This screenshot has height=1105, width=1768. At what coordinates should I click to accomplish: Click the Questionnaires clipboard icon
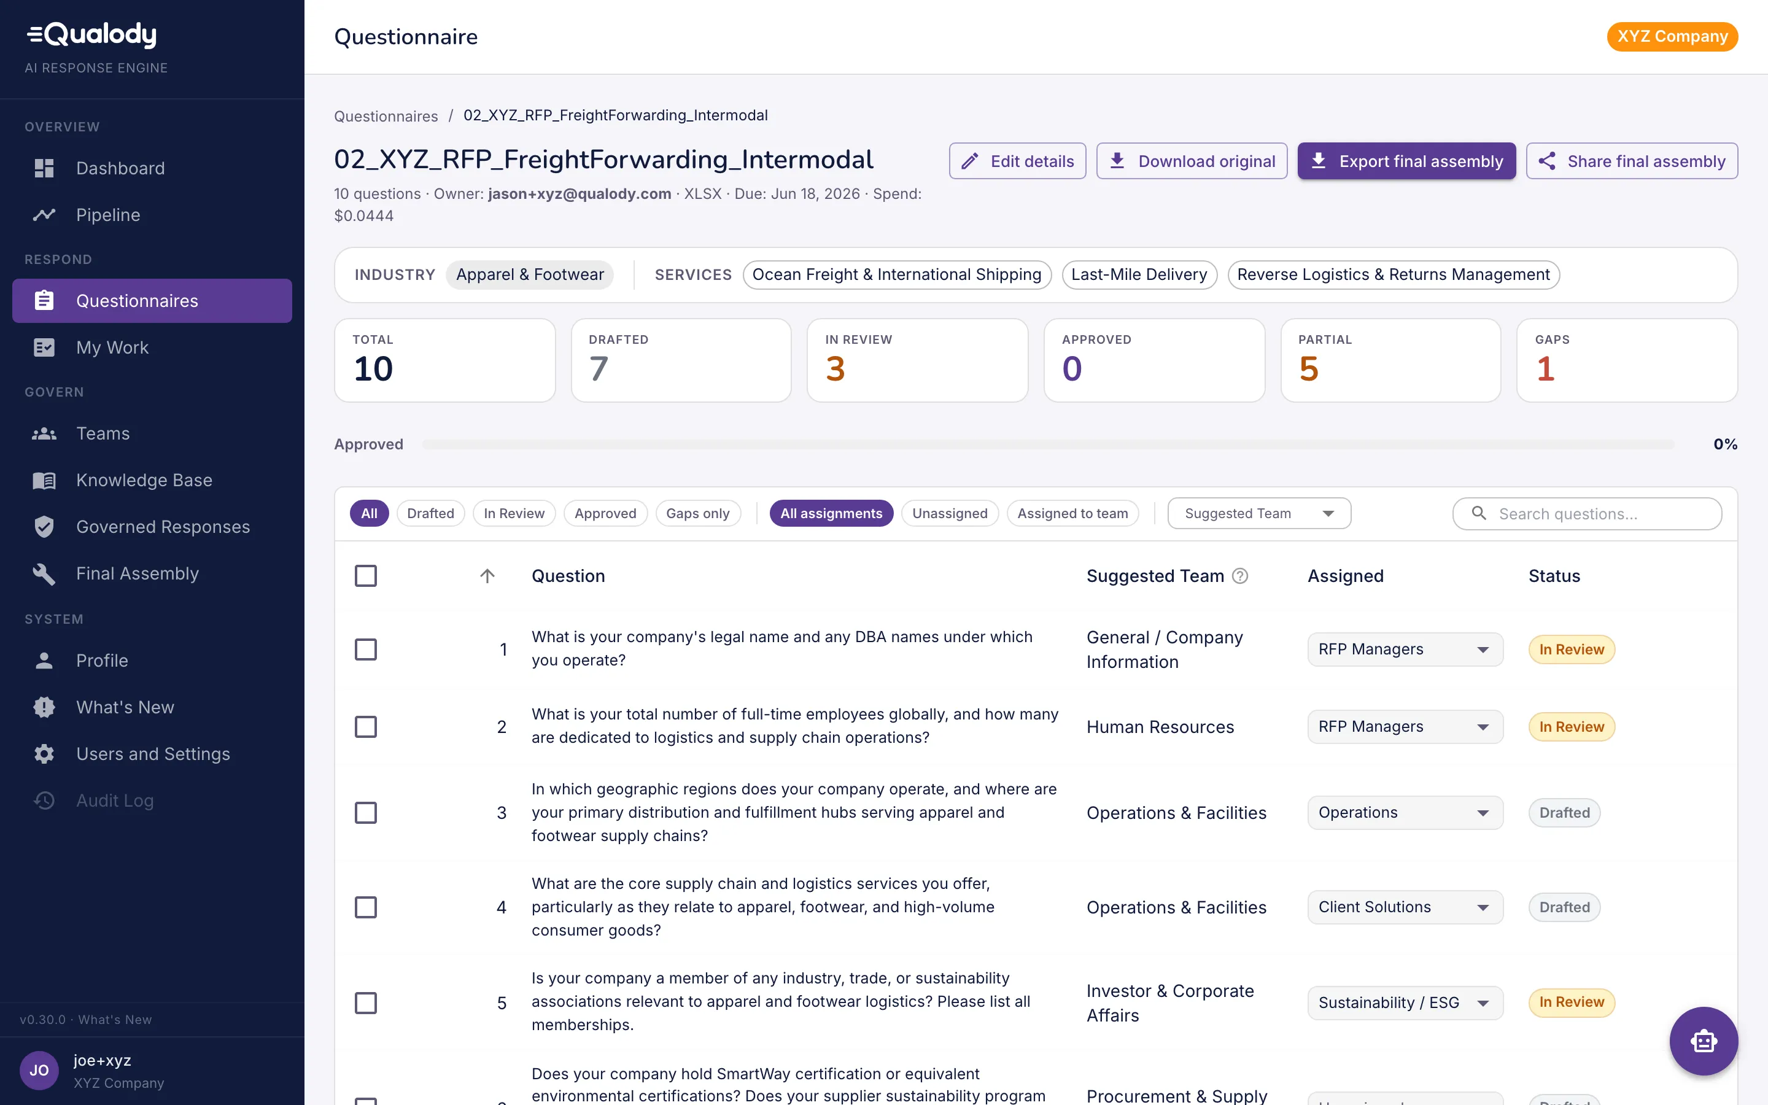[x=44, y=300]
